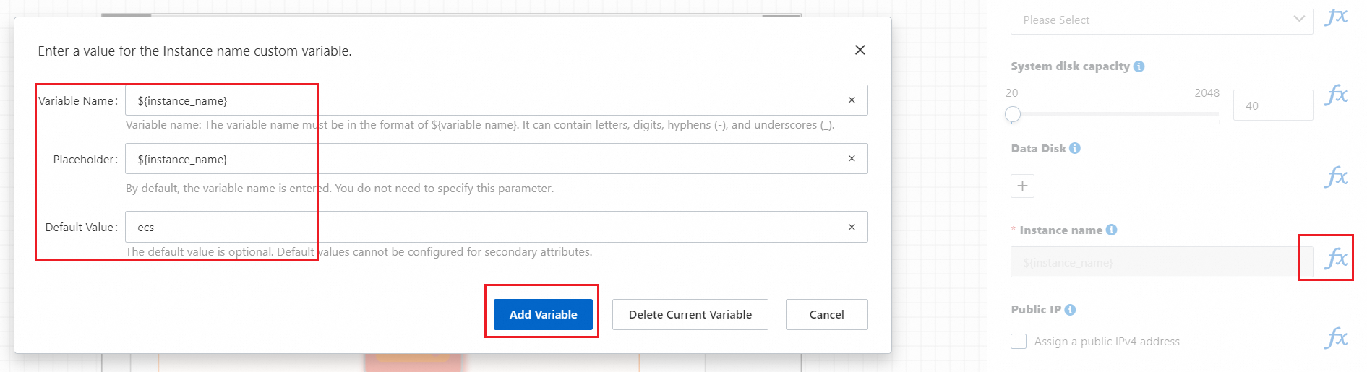
Task: Click the fx icon beside Data Disk
Action: coord(1336,176)
